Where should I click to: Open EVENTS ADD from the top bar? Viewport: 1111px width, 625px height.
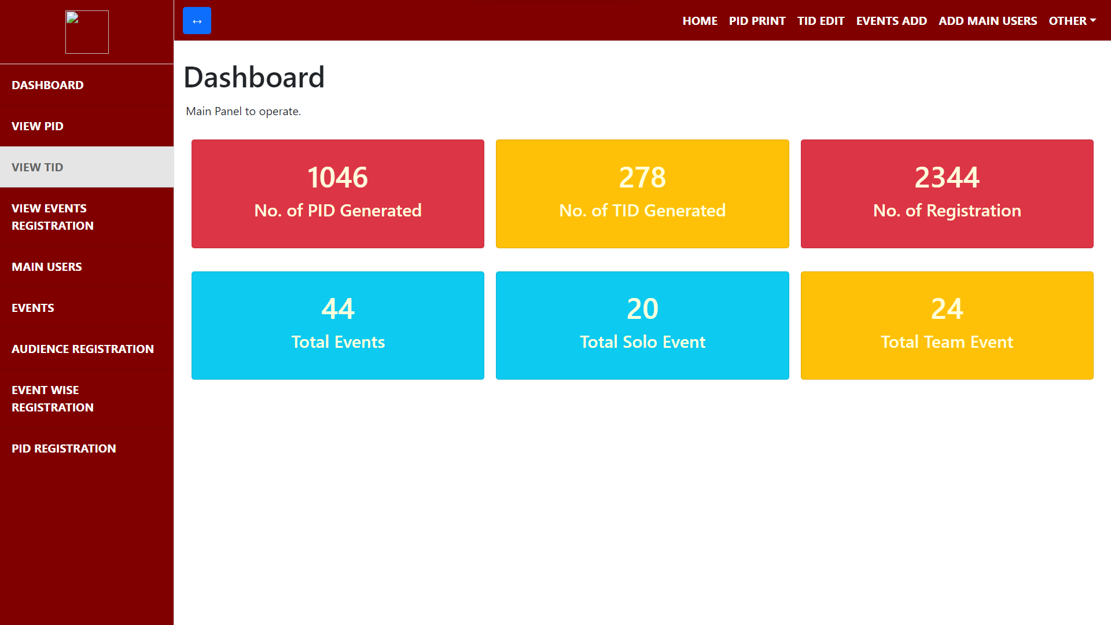891,21
